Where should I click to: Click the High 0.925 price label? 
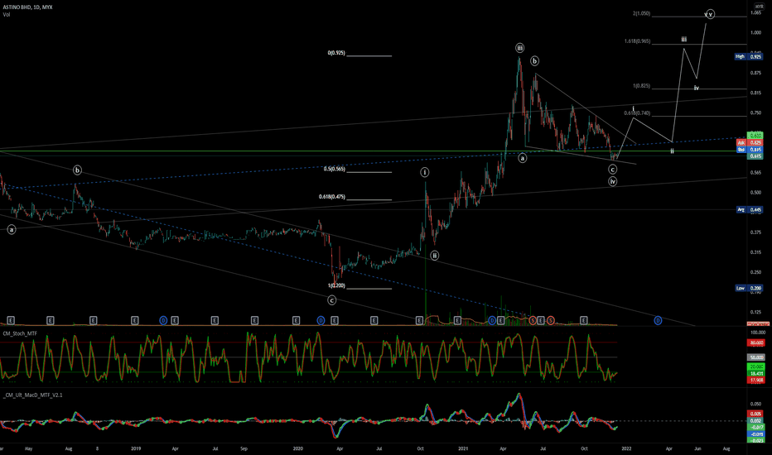pos(749,56)
